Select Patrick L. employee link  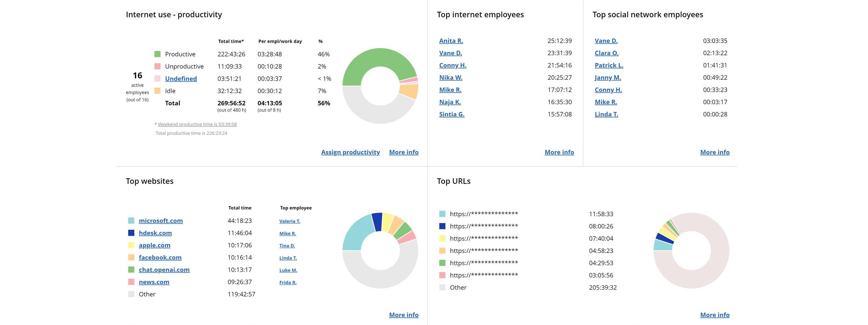pos(609,65)
